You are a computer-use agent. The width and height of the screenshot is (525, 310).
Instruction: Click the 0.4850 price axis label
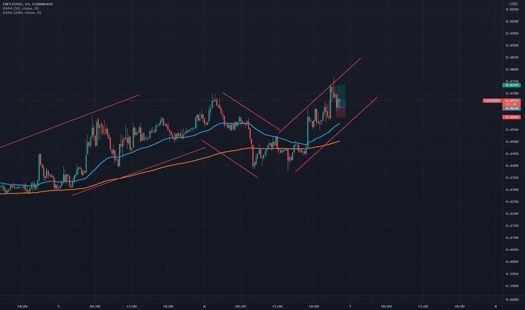(x=512, y=57)
